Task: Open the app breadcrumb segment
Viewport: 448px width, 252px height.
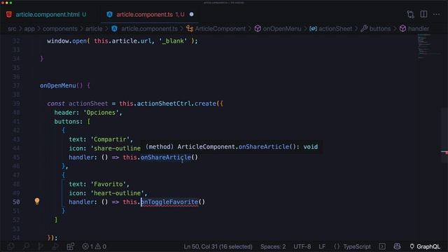Action: 29,29
